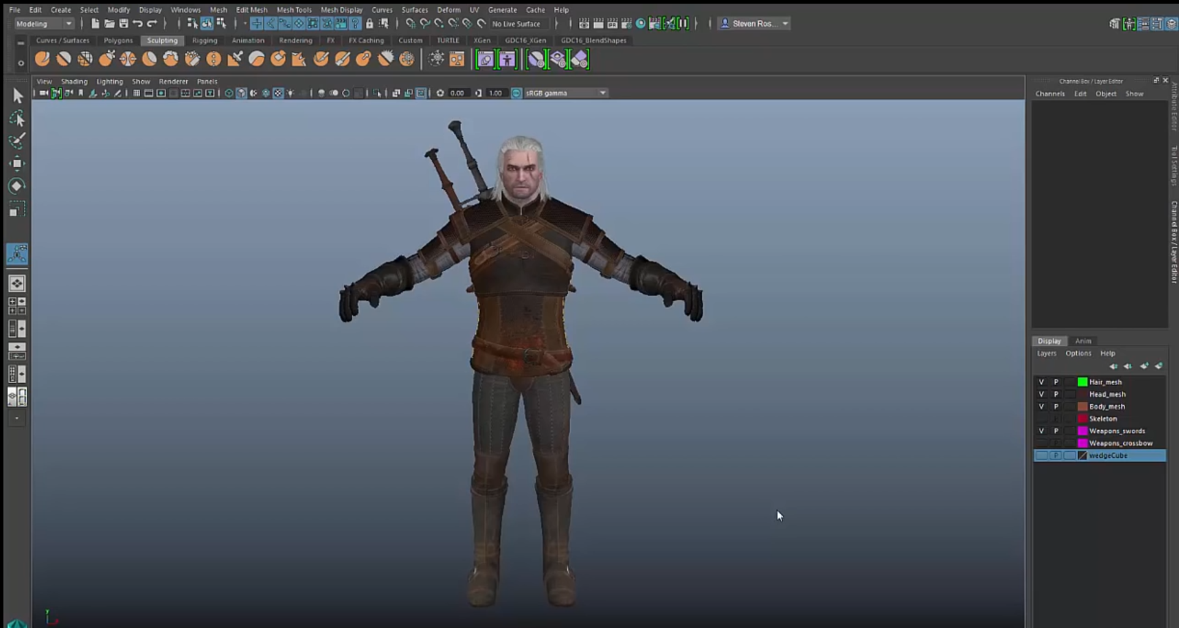Image resolution: width=1179 pixels, height=628 pixels.
Task: Click Weapons_swords magenta color swatch
Action: (1082, 431)
